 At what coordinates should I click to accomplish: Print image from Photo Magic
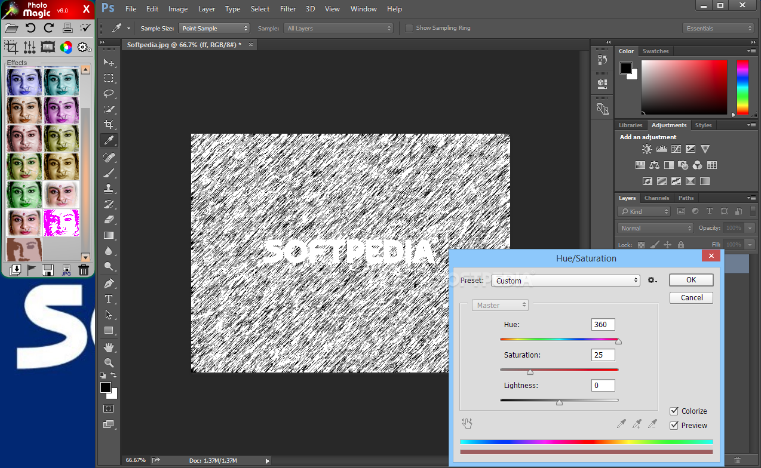coord(67,27)
